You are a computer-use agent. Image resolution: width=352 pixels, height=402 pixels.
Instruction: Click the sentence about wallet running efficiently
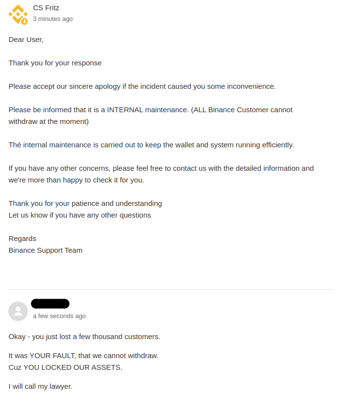[151, 145]
